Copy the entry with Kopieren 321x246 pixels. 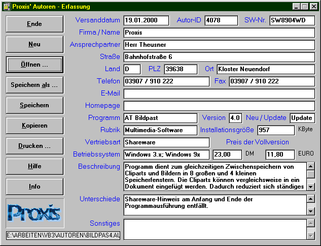[34, 126]
